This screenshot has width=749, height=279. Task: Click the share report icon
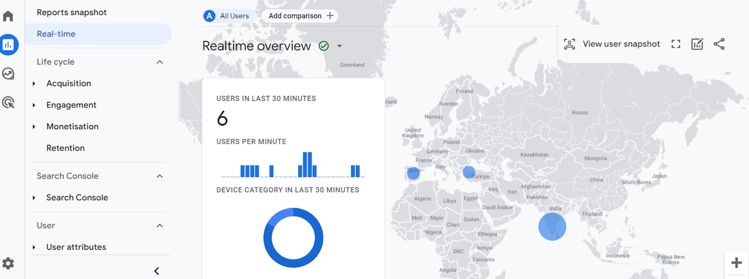pos(719,44)
